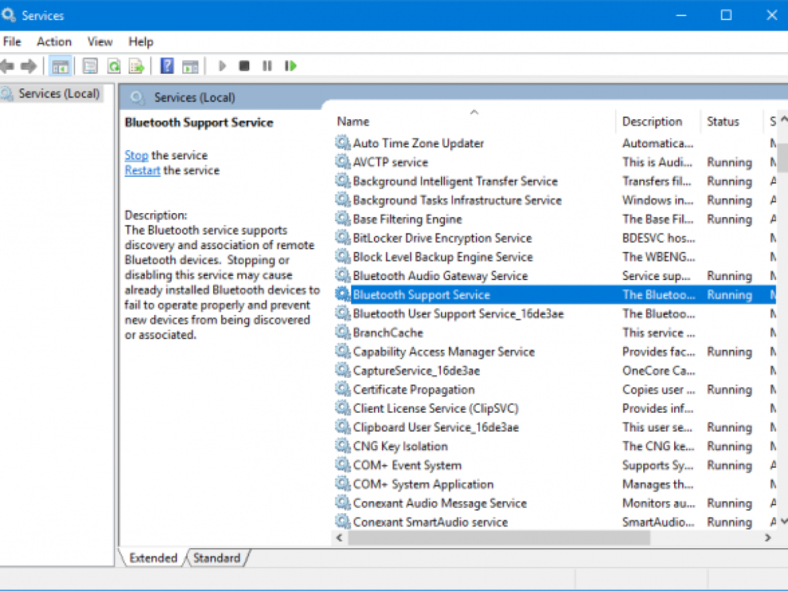
Task: Click the vertical scrollbar down arrow
Action: pyautogui.click(x=783, y=521)
